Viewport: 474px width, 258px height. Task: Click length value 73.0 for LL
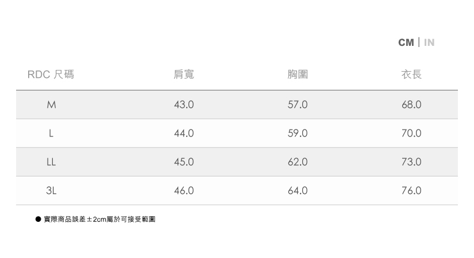[x=411, y=162]
